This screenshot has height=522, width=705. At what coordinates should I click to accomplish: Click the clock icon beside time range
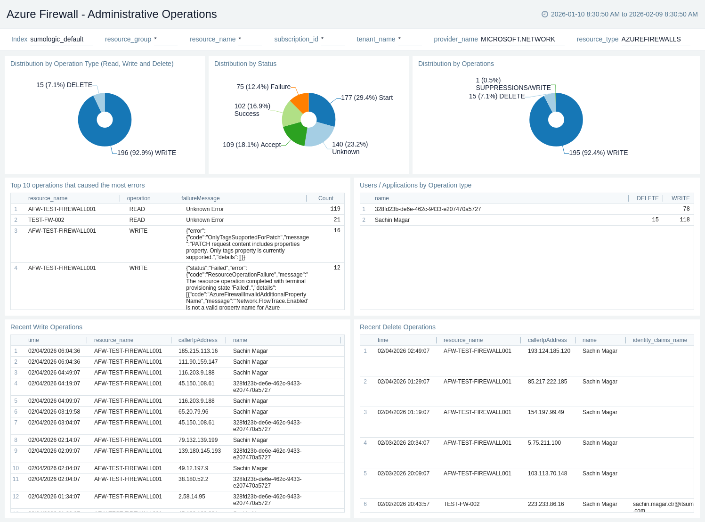(545, 14)
